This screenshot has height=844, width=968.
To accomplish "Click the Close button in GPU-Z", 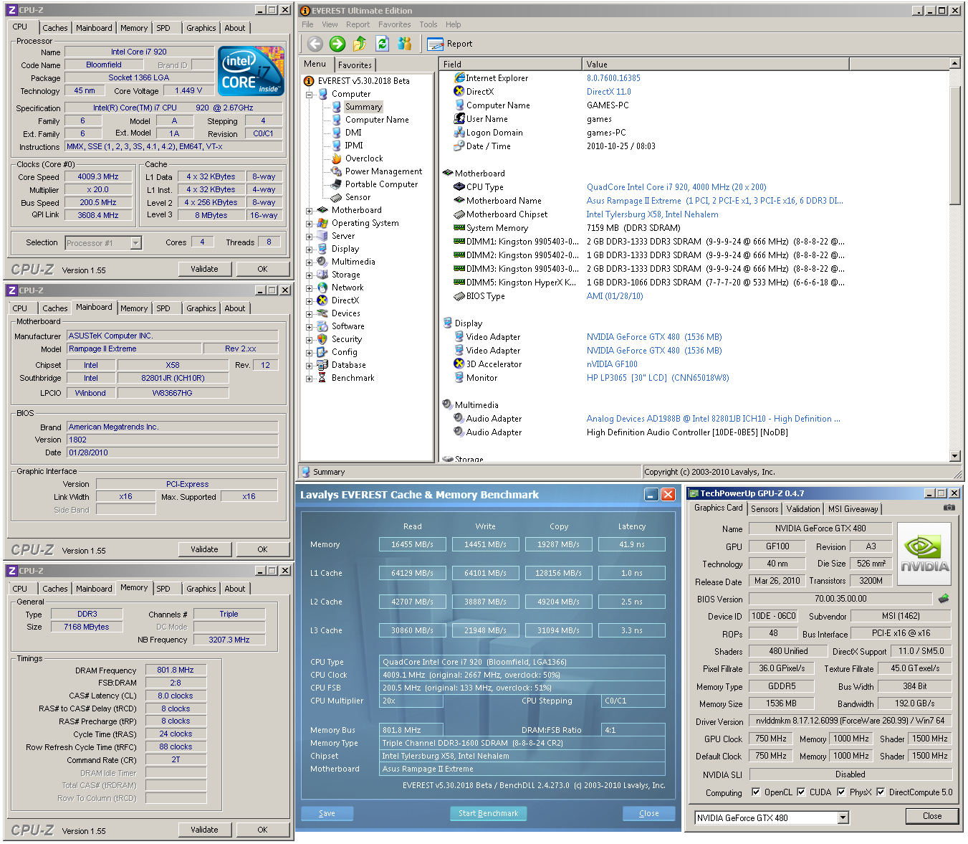I will pyautogui.click(x=932, y=816).
